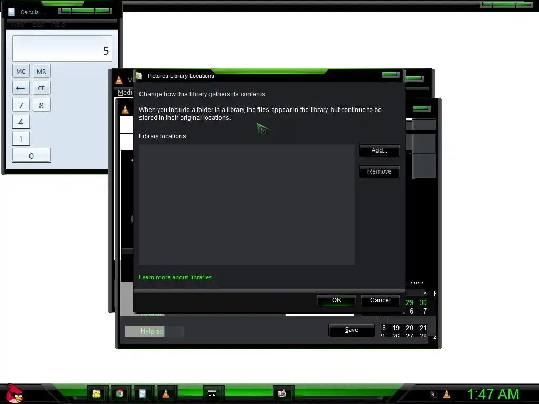The width and height of the screenshot is (539, 404).
Task: Open the Calculator Help menu
Action: click(58, 25)
